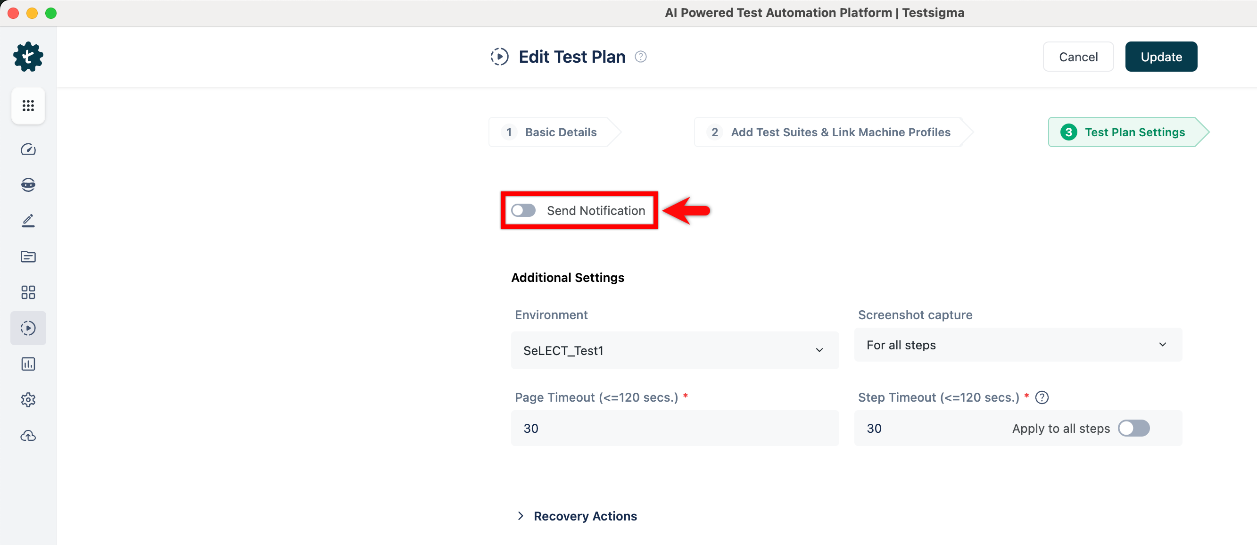Open the Dashboard gauge icon in sidebar

tap(28, 149)
